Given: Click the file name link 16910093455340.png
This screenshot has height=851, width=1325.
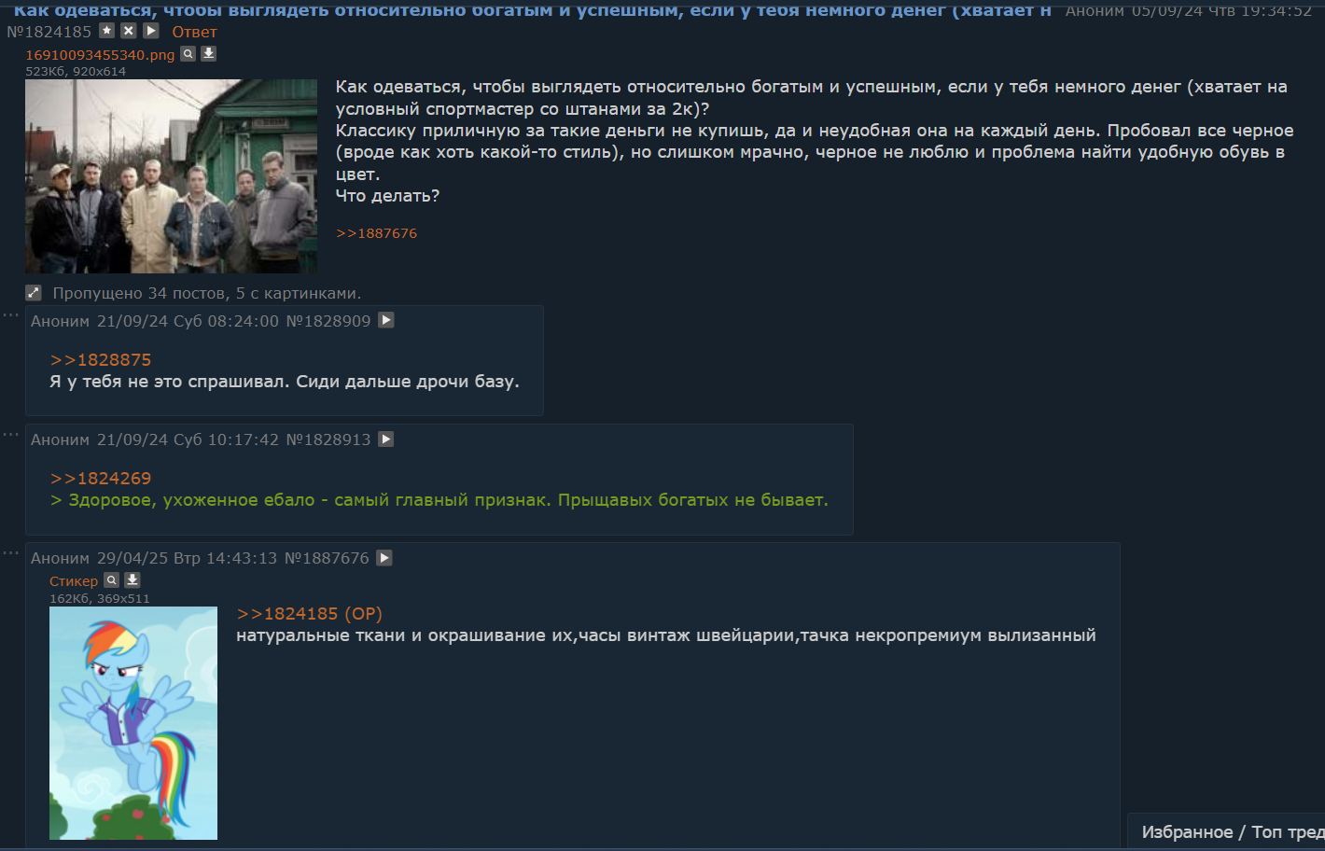Looking at the screenshot, I should 100,55.
